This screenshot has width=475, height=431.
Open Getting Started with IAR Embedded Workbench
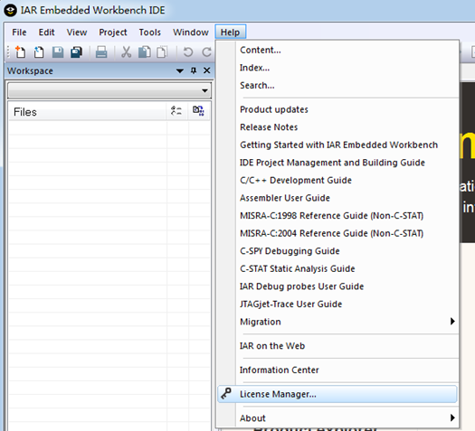[337, 145]
